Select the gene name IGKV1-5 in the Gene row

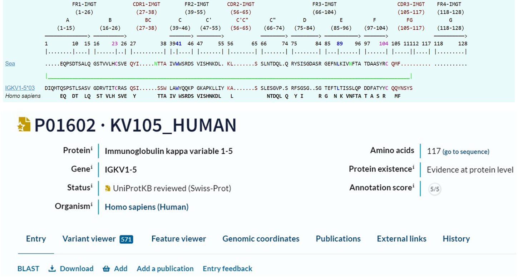click(x=121, y=170)
